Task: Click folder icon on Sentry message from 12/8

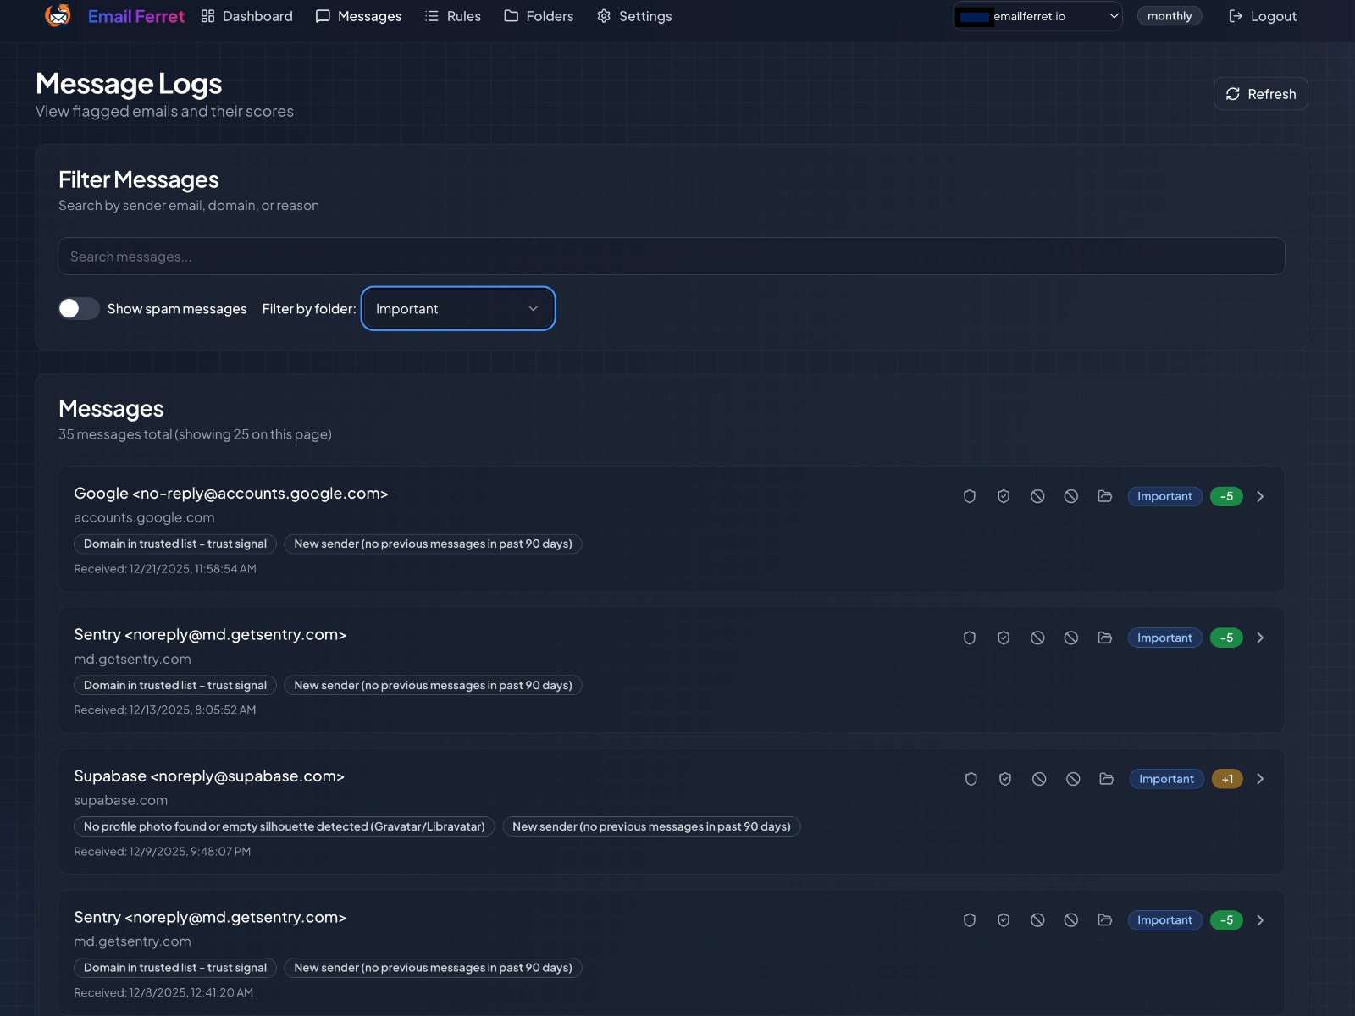Action: (1105, 920)
